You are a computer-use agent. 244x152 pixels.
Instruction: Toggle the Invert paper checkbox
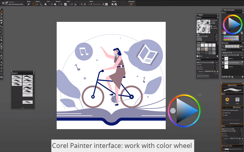pyautogui.click(x=211, y=26)
